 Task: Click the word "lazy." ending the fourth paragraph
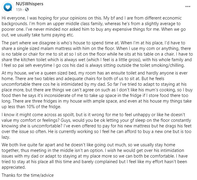[6, 137]
